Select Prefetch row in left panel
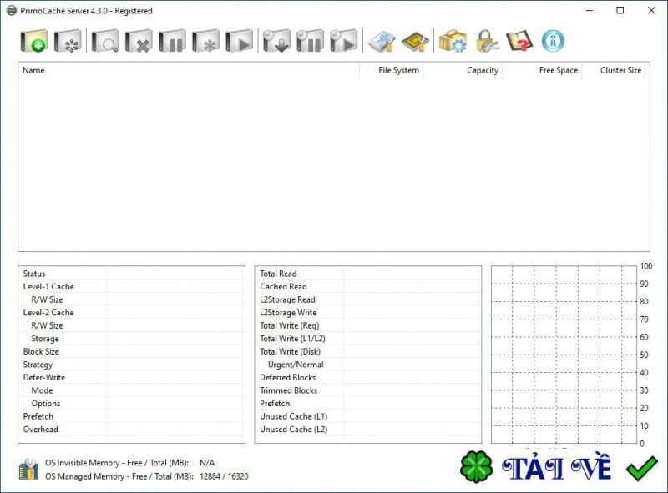 [x=132, y=416]
